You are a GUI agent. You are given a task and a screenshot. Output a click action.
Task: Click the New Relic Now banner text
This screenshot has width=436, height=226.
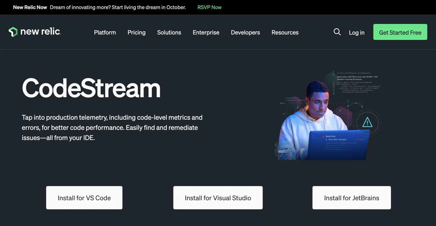click(30, 7)
